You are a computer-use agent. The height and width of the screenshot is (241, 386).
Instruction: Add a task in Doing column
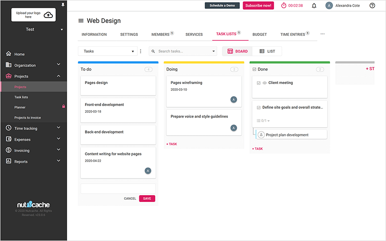pos(171,144)
